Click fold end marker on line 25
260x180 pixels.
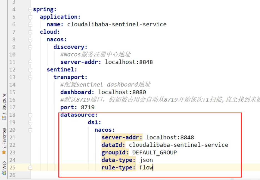[30, 168]
